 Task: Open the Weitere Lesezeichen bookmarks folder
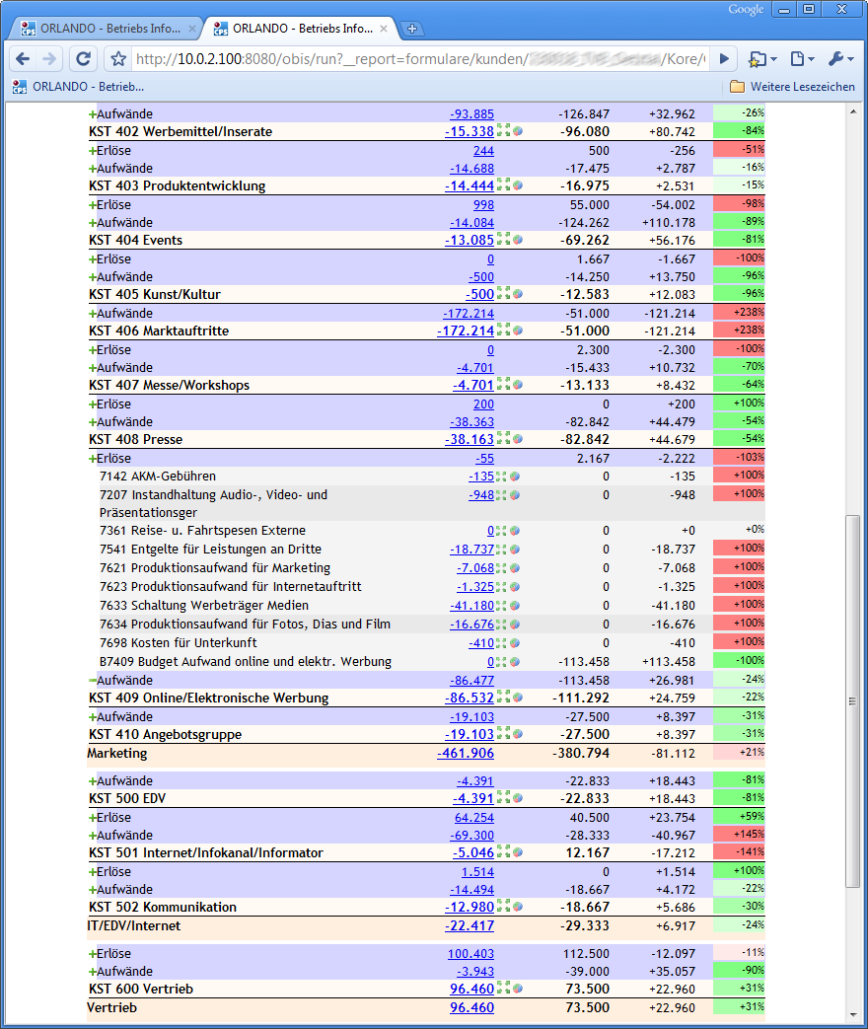[x=793, y=87]
